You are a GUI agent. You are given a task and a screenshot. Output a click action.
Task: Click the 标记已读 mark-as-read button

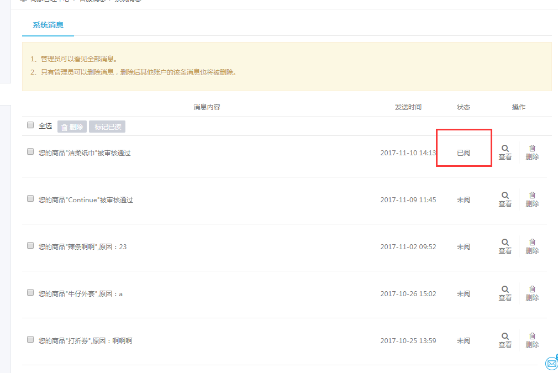click(x=108, y=127)
